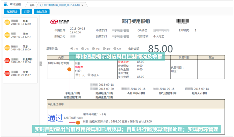Click the 16:59 同意 step avatar
Image resolution: width=234 pixels, height=137 pixels.
coord(7,48)
